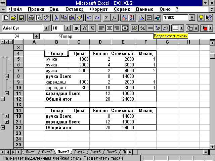Screen dimensions: 215x161
Task: Create a new workbook with the New icon
Action: [6, 18]
